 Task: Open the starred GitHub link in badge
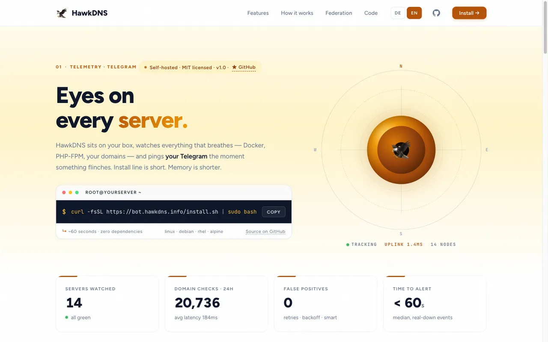pyautogui.click(x=244, y=68)
